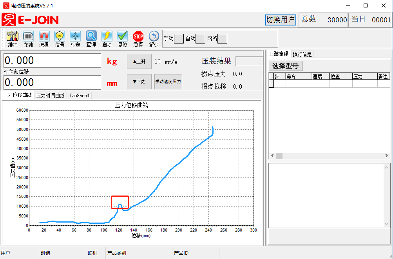The image size is (393, 259).
Task: Click the 复位 reset checkmark icon
Action: click(122, 38)
